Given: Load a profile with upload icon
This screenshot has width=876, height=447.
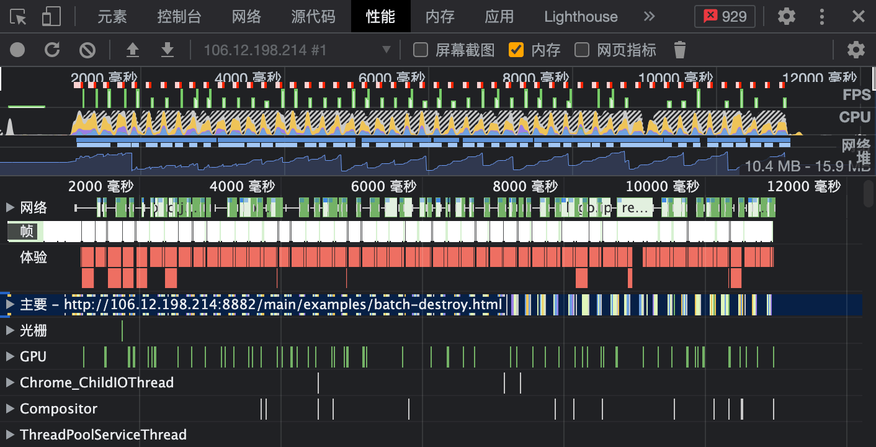Looking at the screenshot, I should point(132,50).
